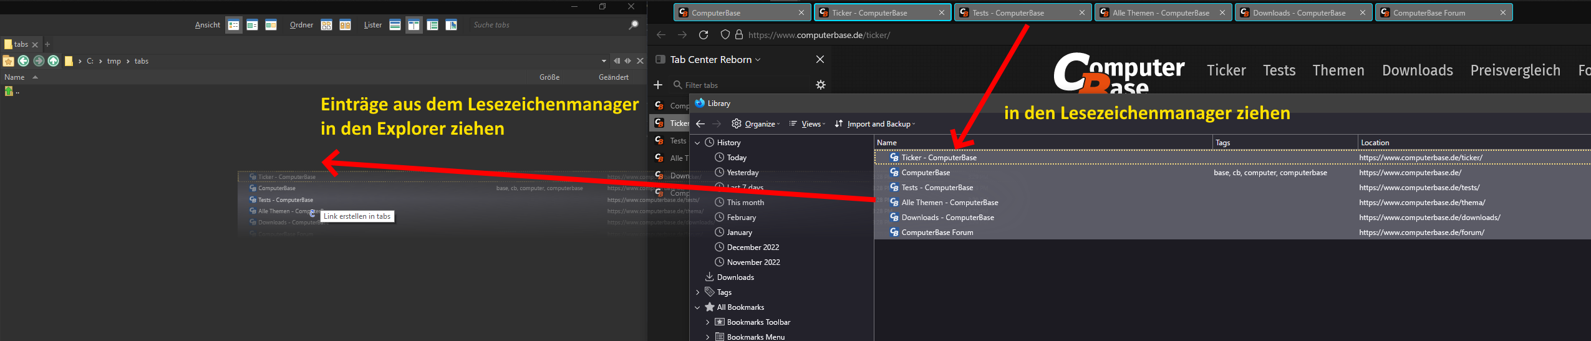
Task: Select the third Ansicht thumbnail view icon
Action: [x=271, y=26]
